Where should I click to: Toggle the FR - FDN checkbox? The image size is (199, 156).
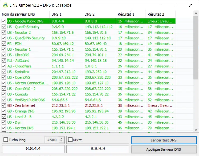point(4,44)
